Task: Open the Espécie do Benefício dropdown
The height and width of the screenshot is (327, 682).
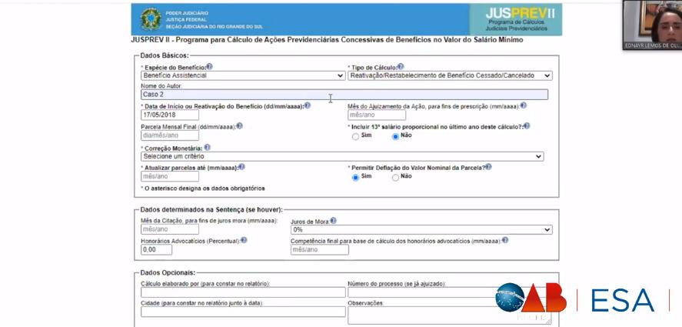Action: 243,75
